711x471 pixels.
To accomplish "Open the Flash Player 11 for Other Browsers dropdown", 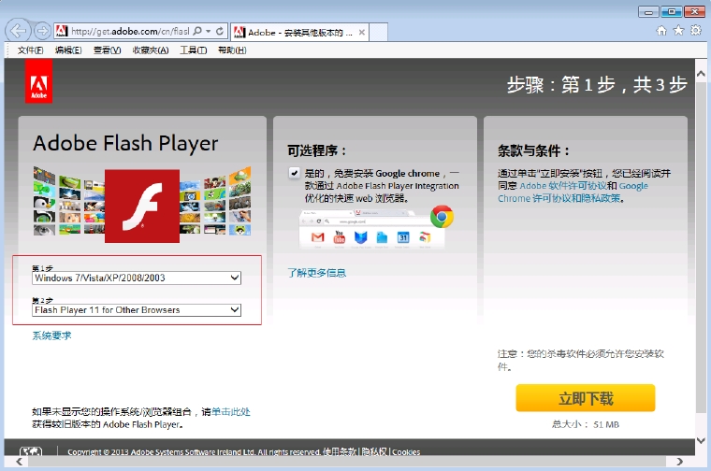I will [x=137, y=310].
